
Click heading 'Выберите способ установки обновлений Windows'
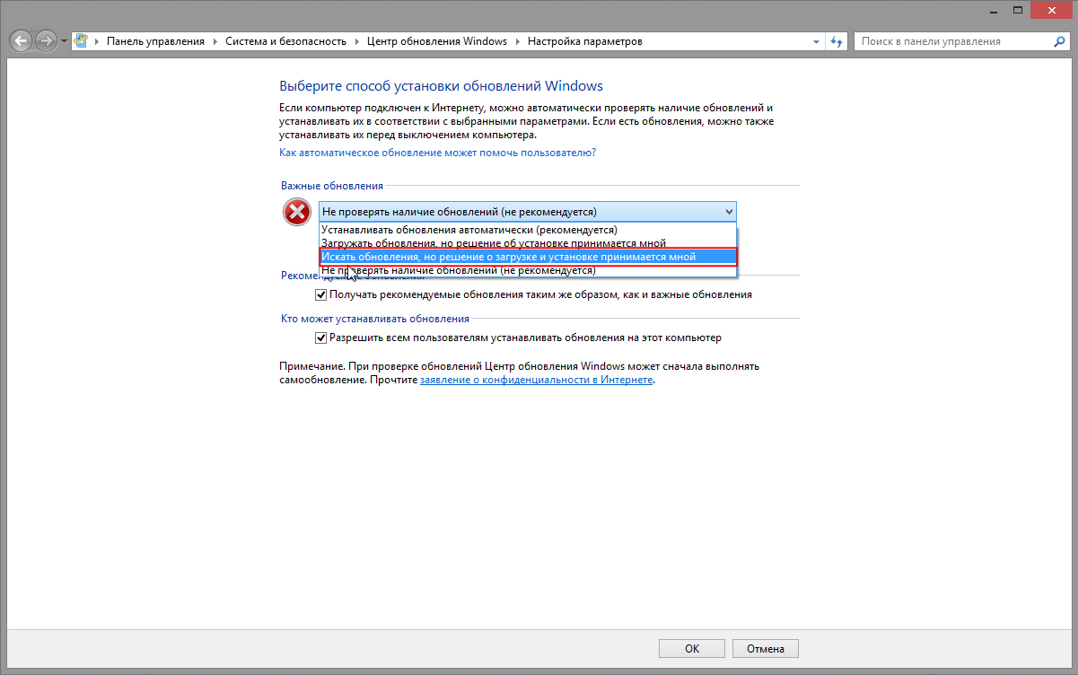pos(442,86)
